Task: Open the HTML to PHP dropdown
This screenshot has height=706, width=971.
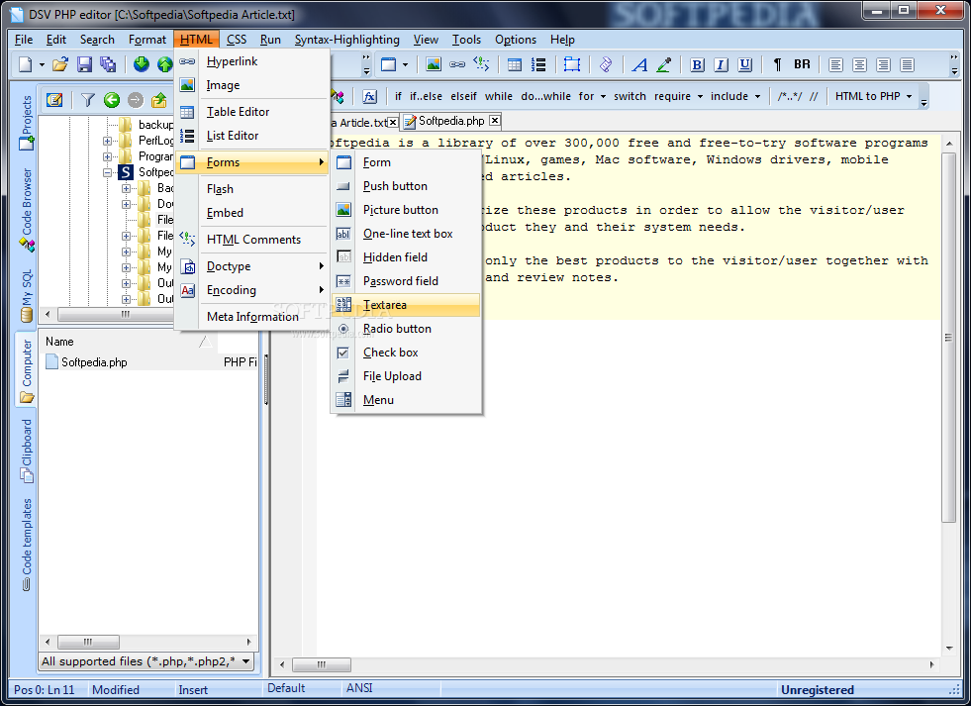Action: point(874,97)
